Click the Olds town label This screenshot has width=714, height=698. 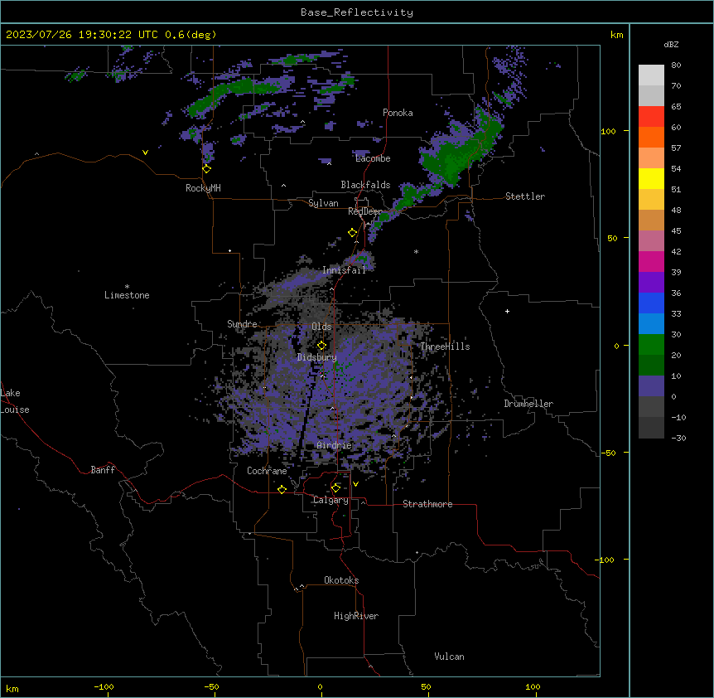pyautogui.click(x=321, y=327)
